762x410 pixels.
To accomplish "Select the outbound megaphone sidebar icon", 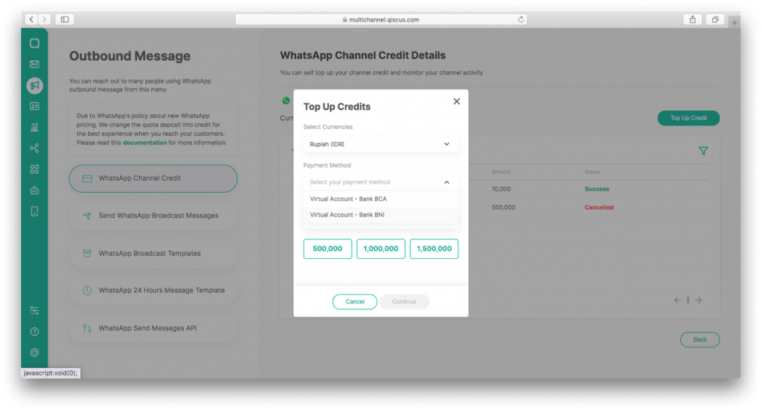I will (34, 86).
